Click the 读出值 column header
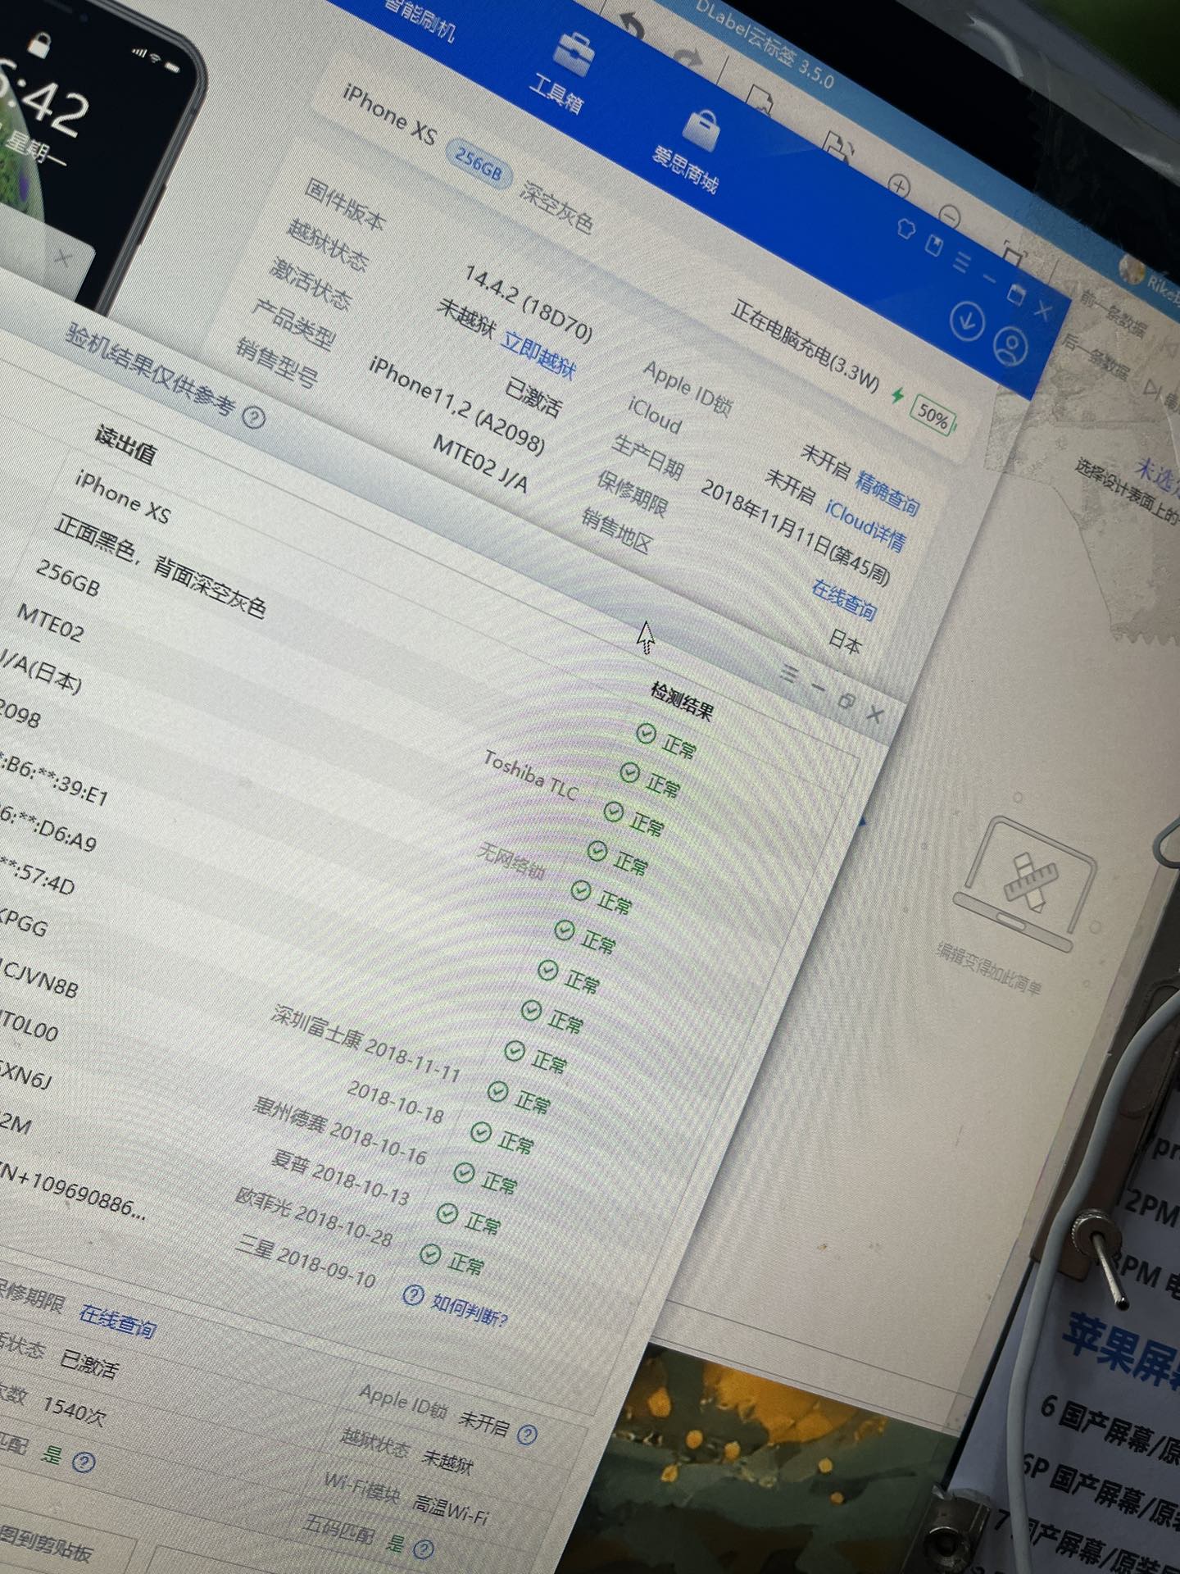Screen dimensions: 1180x1574 click(x=125, y=445)
